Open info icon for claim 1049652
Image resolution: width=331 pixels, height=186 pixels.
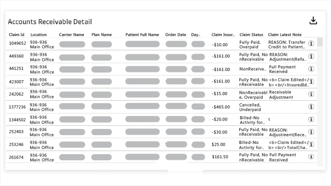[x=311, y=44]
